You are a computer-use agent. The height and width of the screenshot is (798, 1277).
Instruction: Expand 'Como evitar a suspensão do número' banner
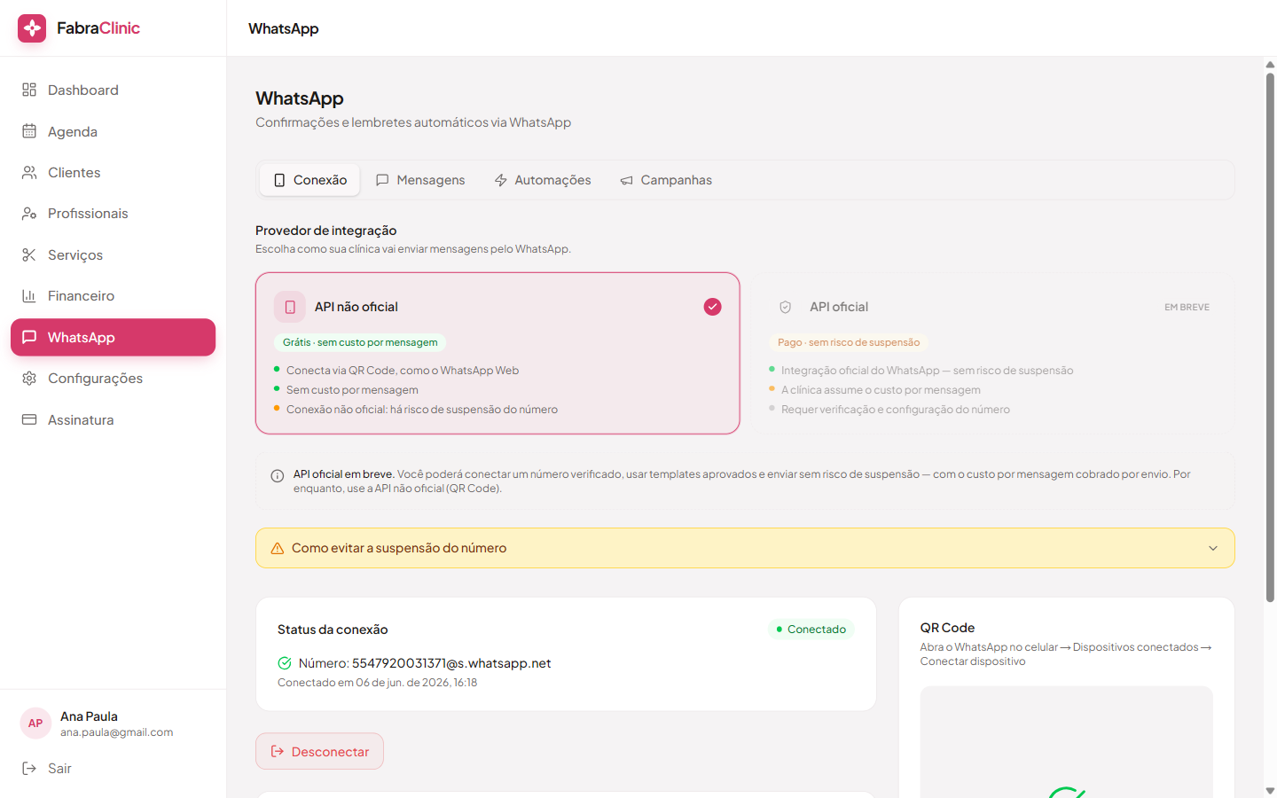[745, 548]
